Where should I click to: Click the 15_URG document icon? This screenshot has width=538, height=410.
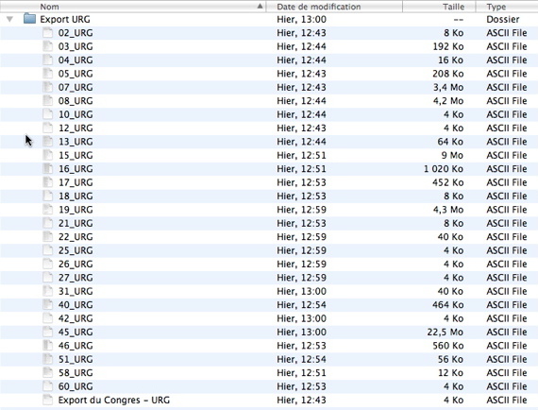pyautogui.click(x=48, y=155)
